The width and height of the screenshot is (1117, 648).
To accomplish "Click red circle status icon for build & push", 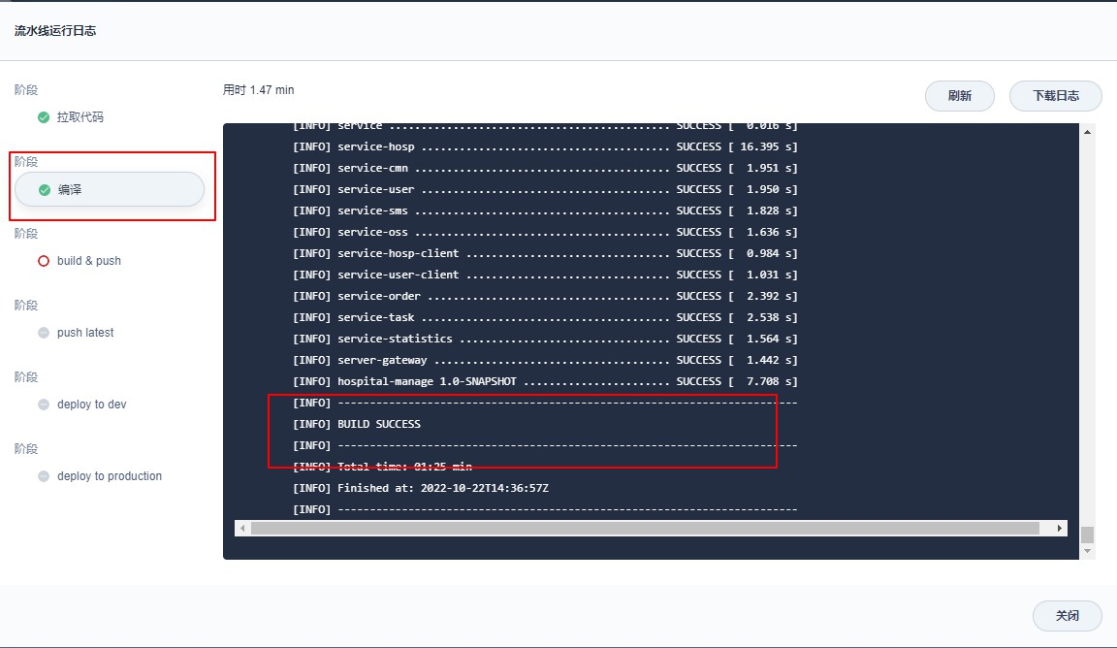I will pos(44,261).
